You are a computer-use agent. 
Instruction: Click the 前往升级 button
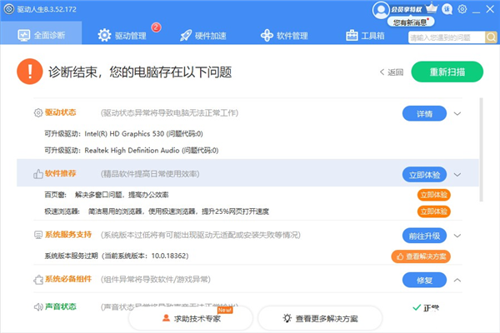[424, 236]
